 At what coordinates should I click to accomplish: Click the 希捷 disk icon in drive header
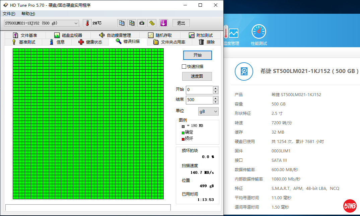click(243, 71)
